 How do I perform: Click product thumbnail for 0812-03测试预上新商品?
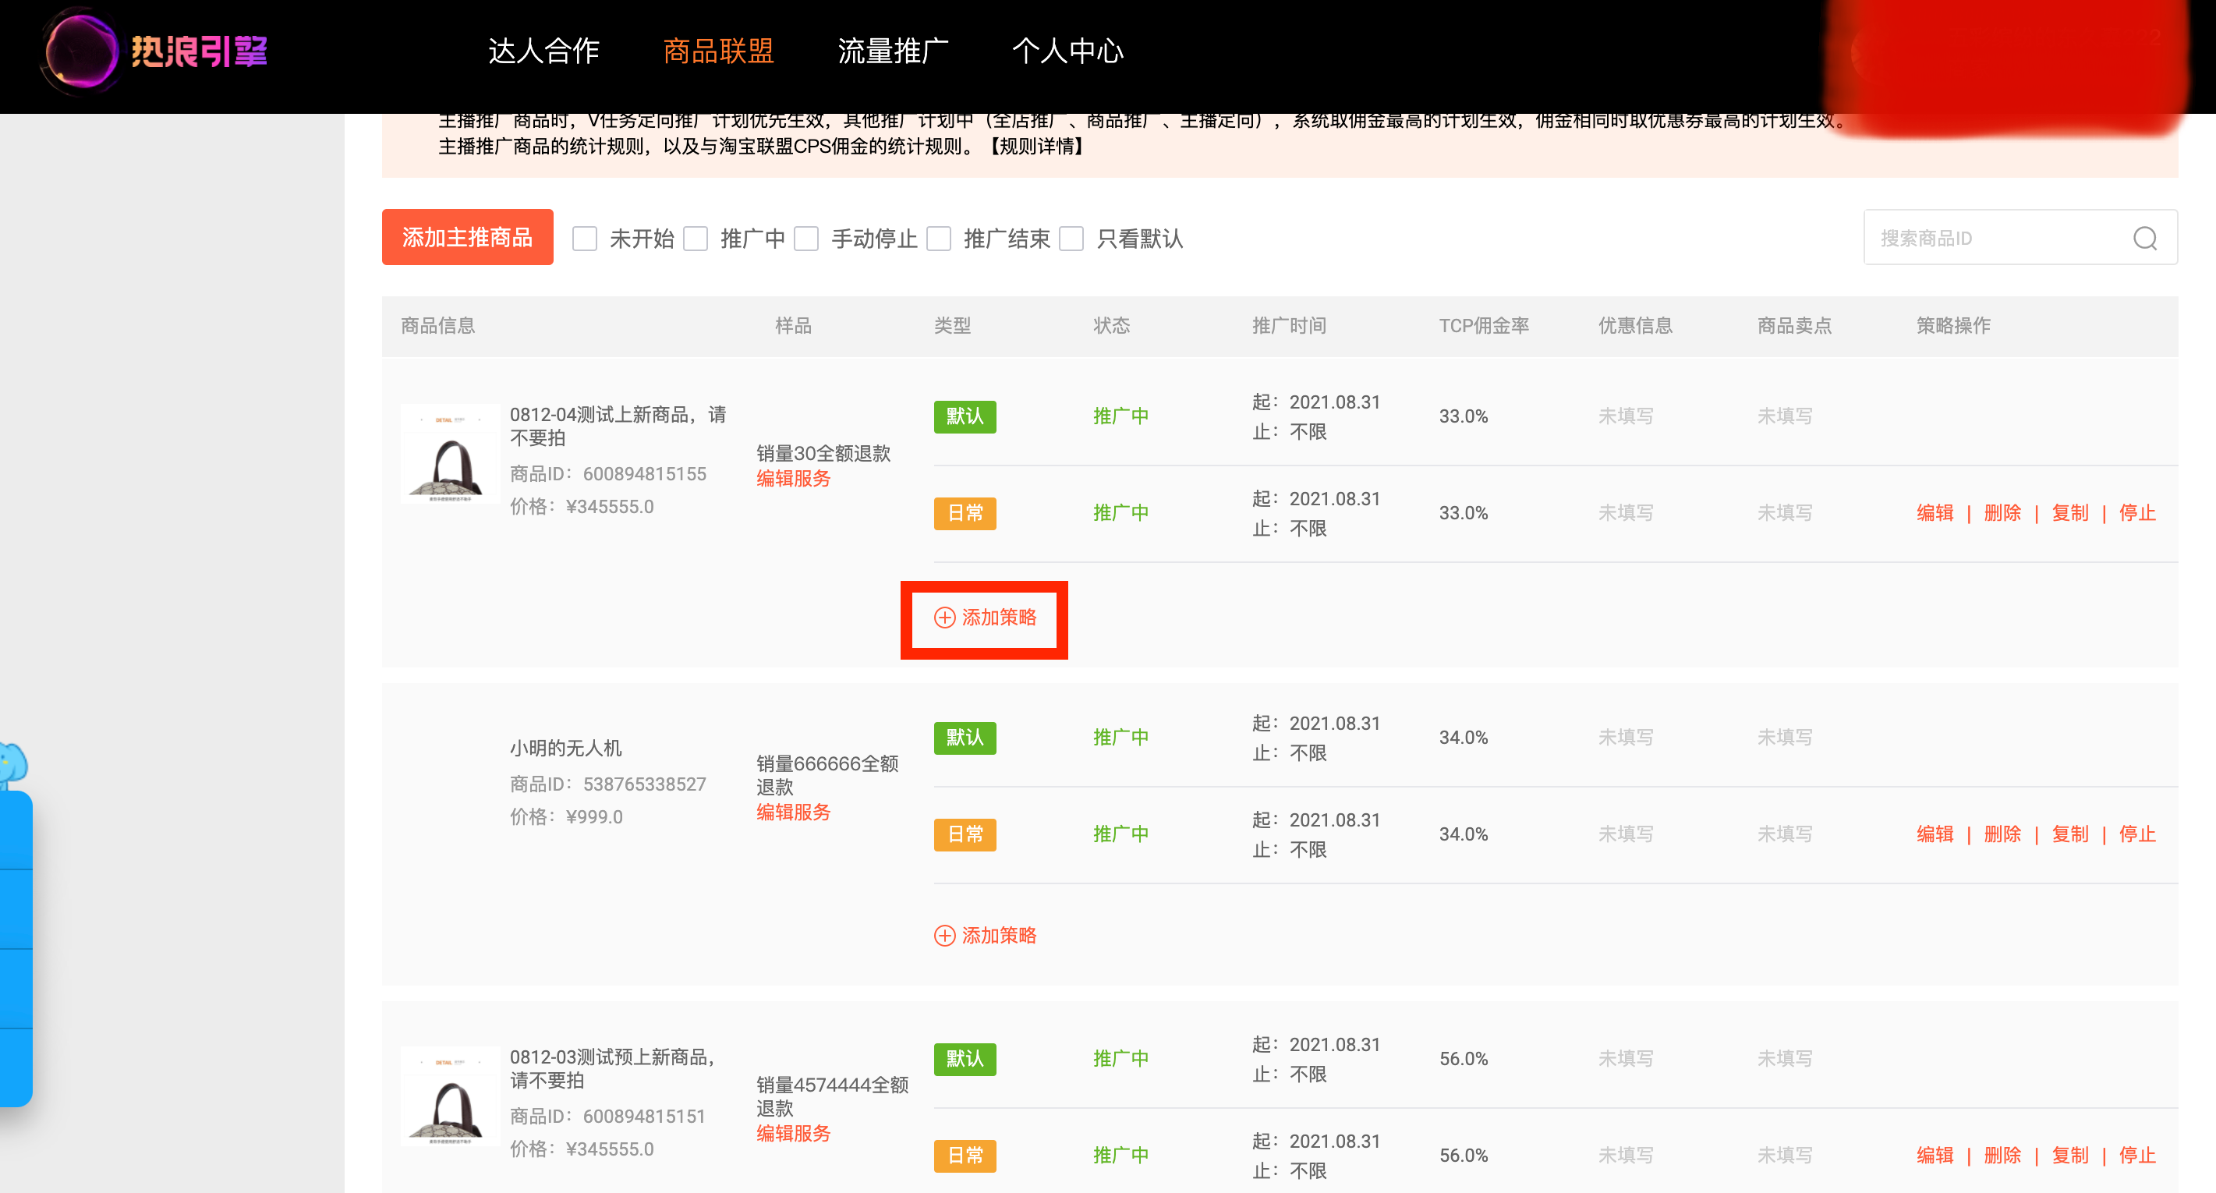pyautogui.click(x=450, y=1096)
